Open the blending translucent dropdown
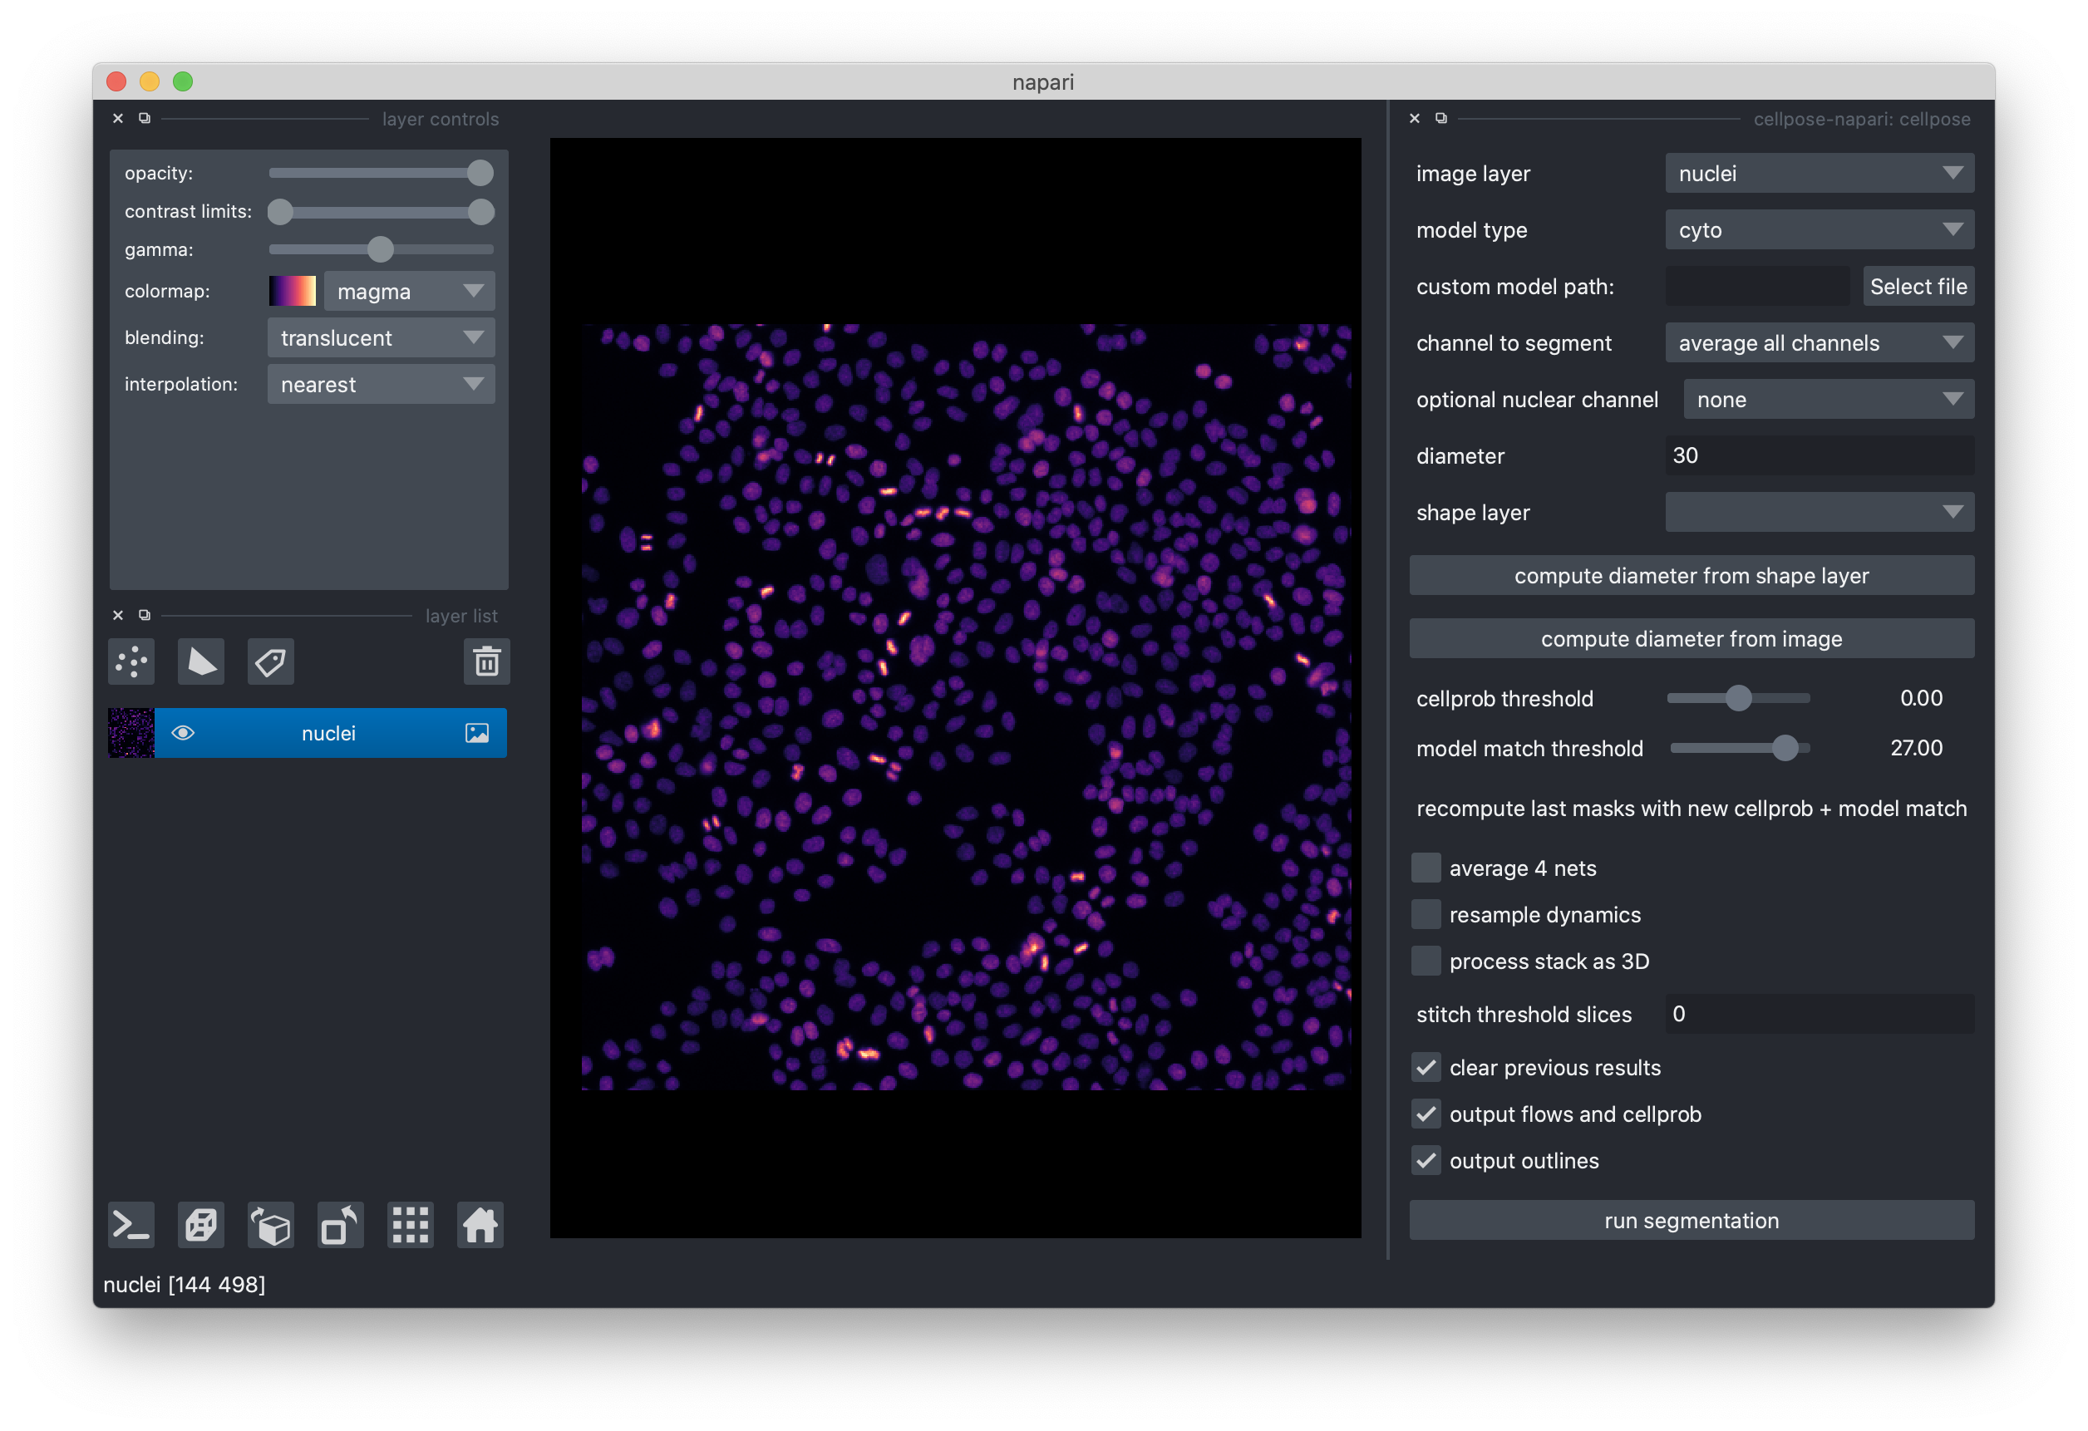The width and height of the screenshot is (2088, 1431). click(381, 337)
